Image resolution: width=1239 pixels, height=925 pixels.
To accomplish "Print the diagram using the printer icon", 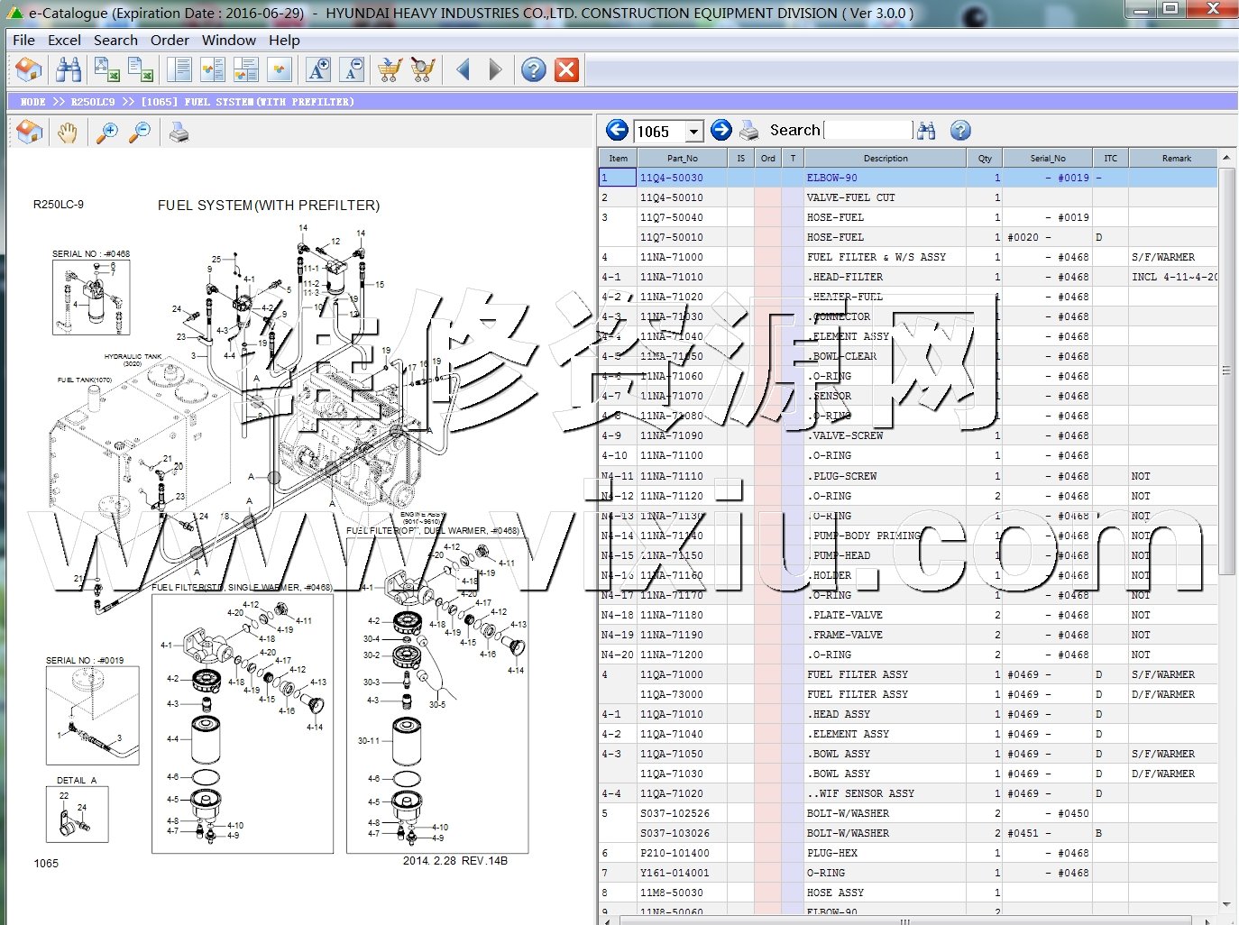I will (x=179, y=133).
